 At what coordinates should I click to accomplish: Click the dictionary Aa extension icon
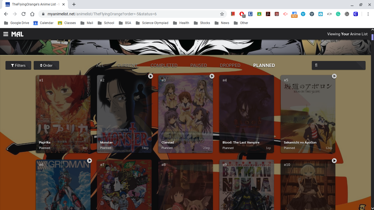[x=277, y=14]
